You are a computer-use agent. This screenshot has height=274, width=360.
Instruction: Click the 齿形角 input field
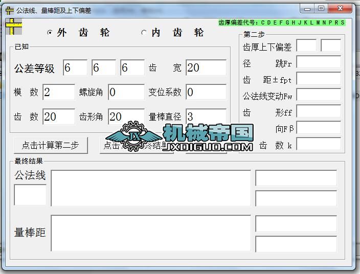point(126,117)
